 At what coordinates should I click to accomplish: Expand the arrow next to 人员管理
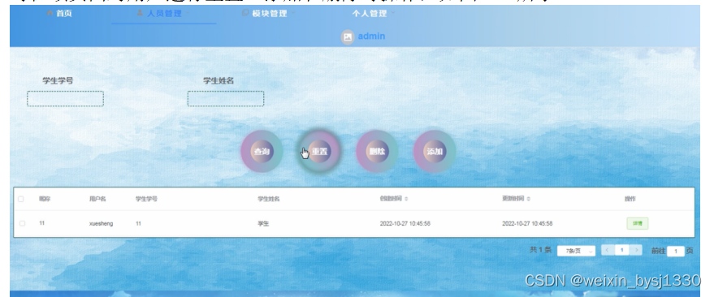tap(188, 14)
